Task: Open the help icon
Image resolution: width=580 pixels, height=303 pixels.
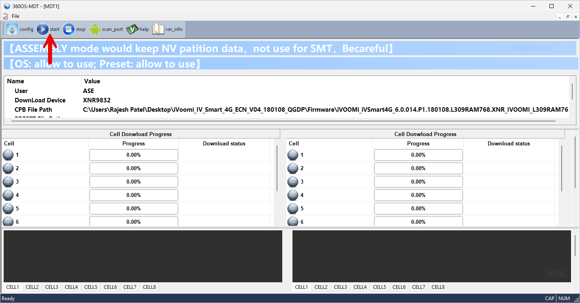Action: click(x=132, y=29)
